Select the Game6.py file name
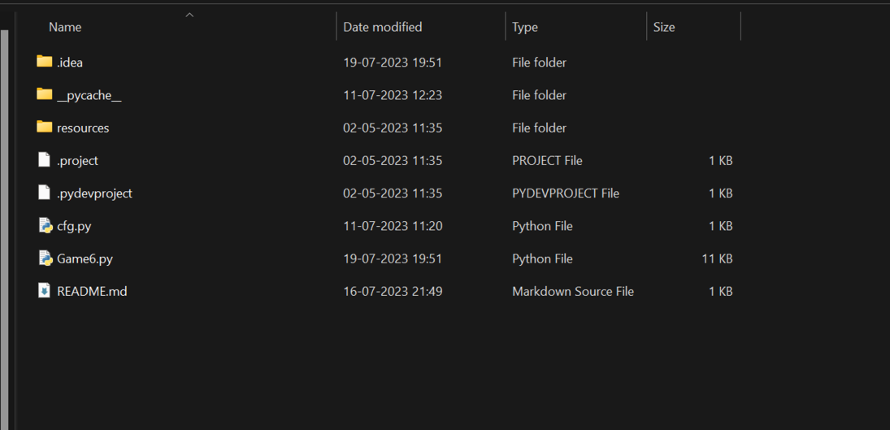Viewport: 890px width, 430px height. click(x=85, y=259)
